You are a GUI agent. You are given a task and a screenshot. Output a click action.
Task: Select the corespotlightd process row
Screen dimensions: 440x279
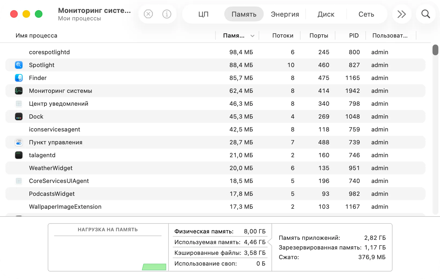215,52
